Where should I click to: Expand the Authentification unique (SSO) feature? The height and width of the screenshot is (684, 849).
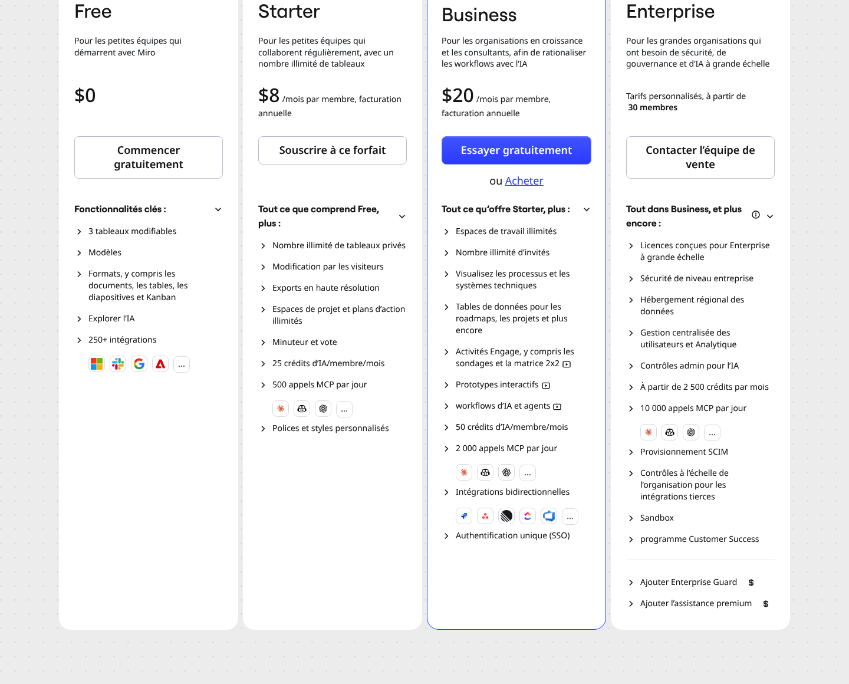pyautogui.click(x=506, y=535)
